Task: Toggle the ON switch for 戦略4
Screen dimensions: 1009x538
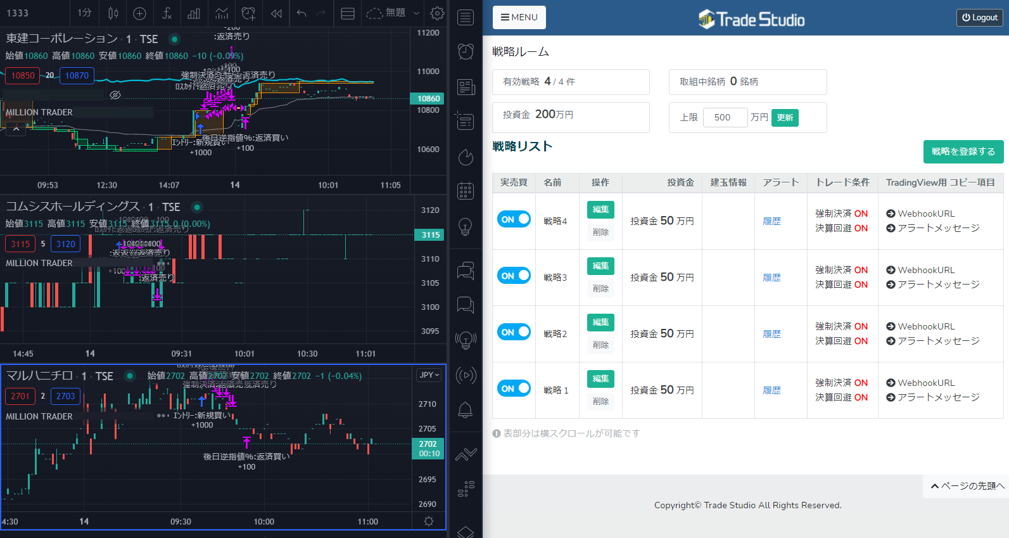Action: pyautogui.click(x=514, y=219)
